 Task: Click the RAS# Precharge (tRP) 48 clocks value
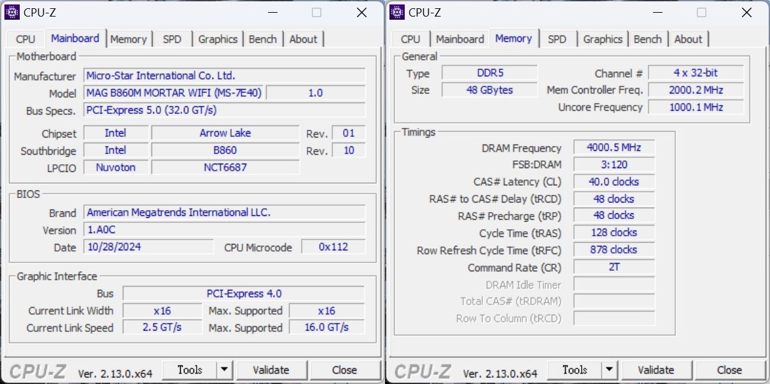coord(613,216)
